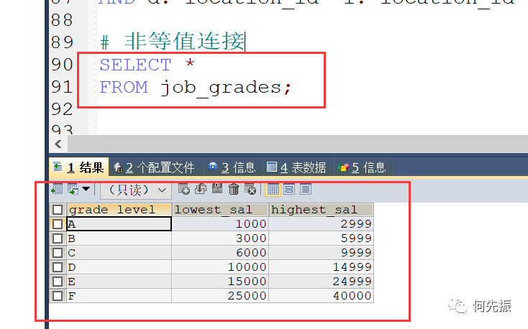Open the 5 信息 tab
This screenshot has height=329, width=528.
point(363,167)
